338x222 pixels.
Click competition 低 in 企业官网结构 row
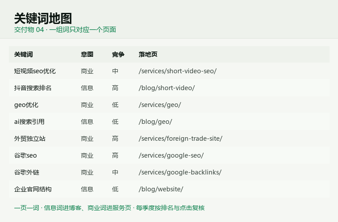tap(115, 189)
